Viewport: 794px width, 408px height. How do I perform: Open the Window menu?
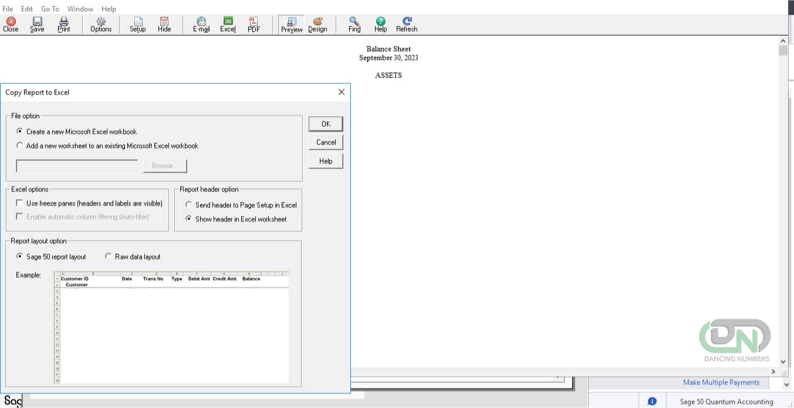pos(80,8)
